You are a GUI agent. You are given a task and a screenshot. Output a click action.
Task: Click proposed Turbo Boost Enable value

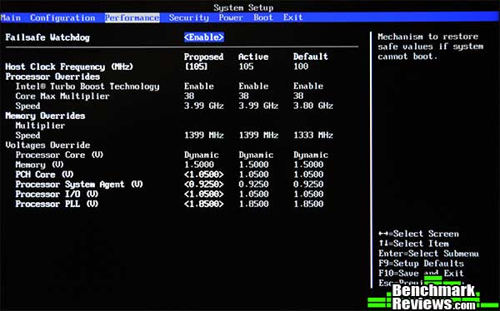[x=199, y=86]
